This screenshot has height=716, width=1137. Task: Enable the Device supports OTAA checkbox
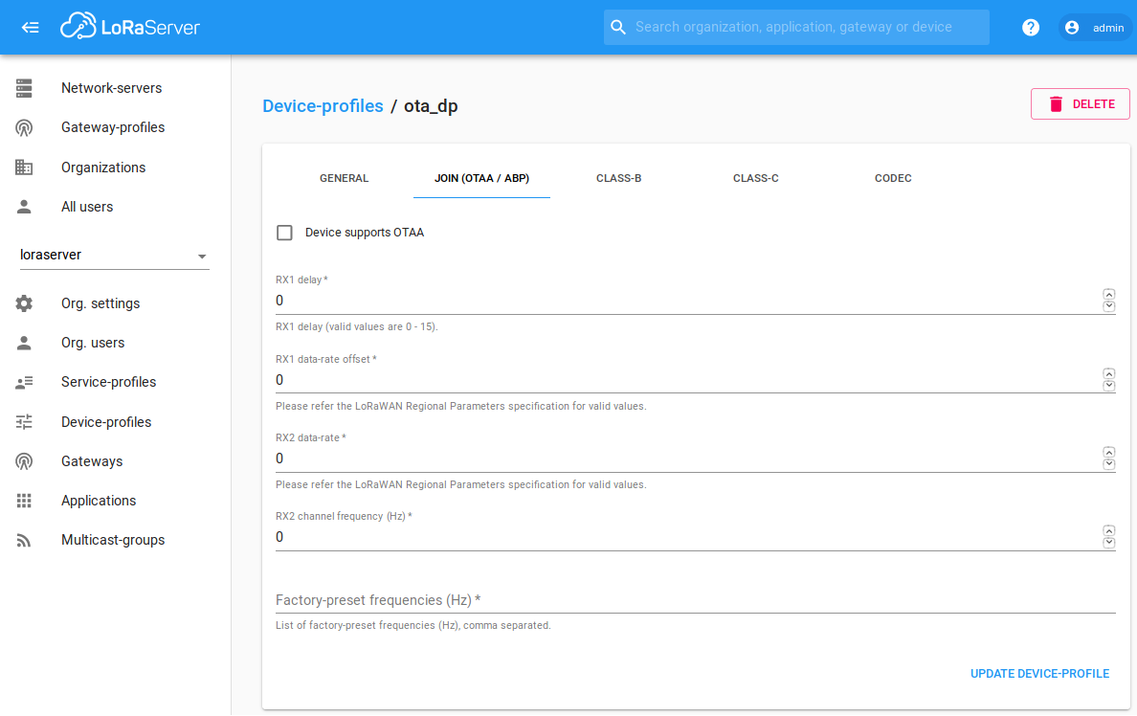284,233
